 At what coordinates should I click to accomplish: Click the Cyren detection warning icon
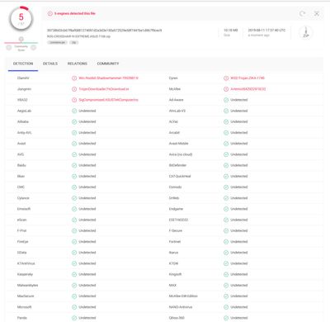point(226,78)
